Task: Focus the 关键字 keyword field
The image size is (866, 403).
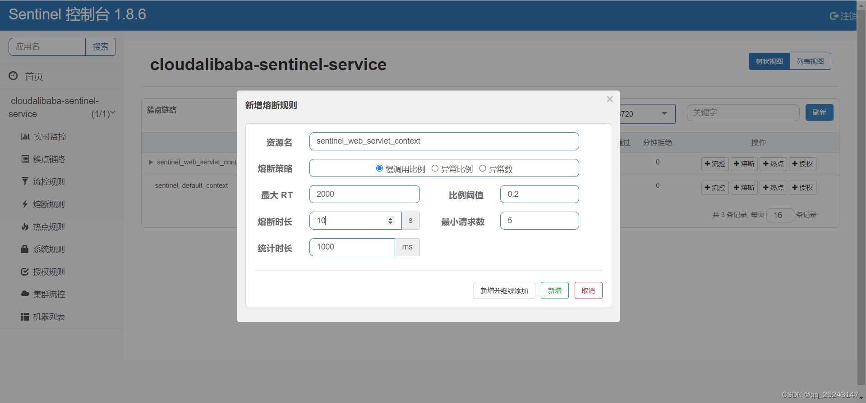Action: [x=743, y=113]
